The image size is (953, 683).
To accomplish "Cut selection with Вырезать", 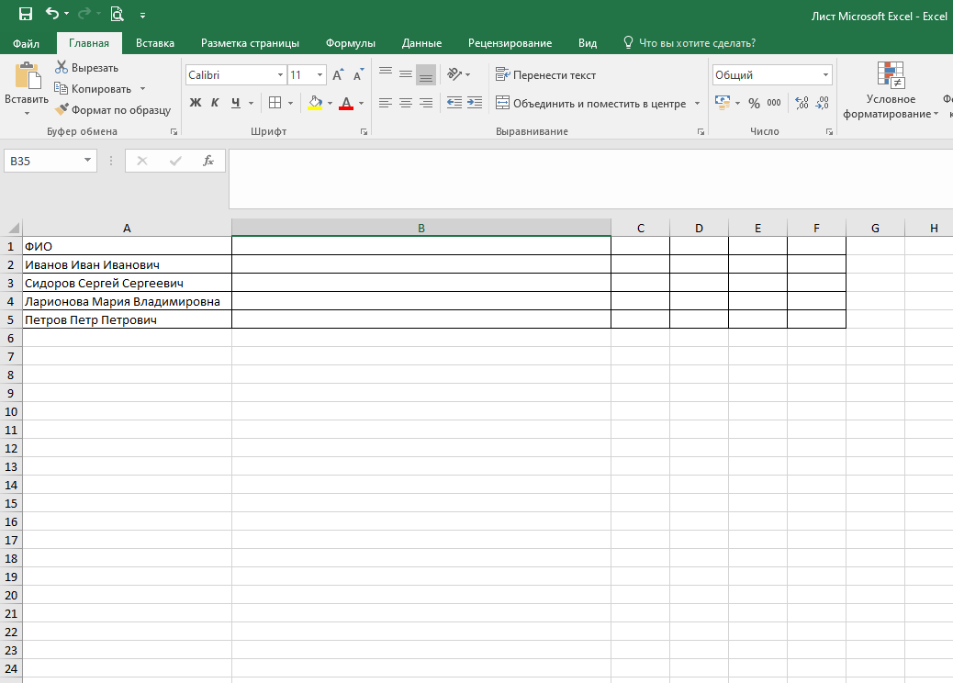I will (x=87, y=67).
